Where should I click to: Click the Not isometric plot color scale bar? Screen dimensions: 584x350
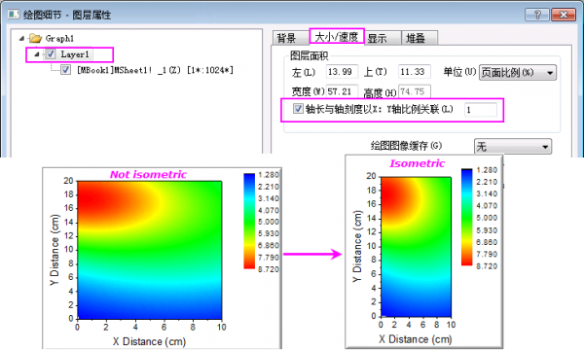(249, 221)
